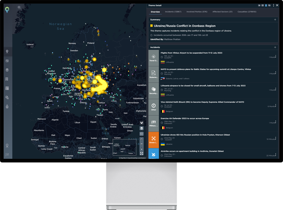Open the shield and users sidebar icon

tap(7, 98)
